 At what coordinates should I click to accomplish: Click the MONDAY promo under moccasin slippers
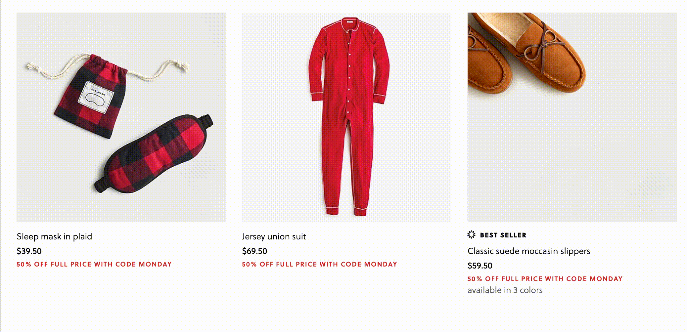point(545,279)
